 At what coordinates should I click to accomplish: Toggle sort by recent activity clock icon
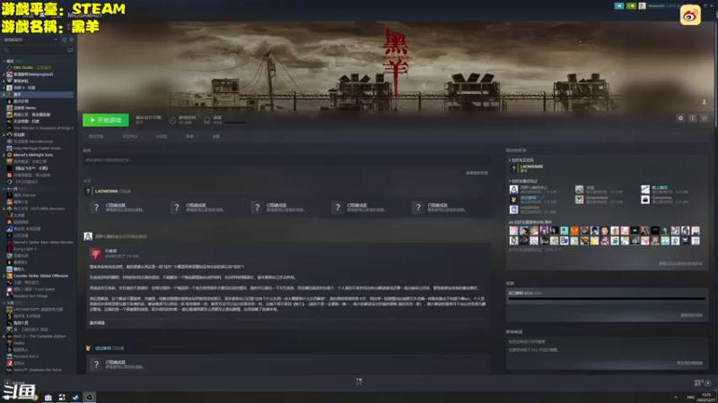(64, 39)
